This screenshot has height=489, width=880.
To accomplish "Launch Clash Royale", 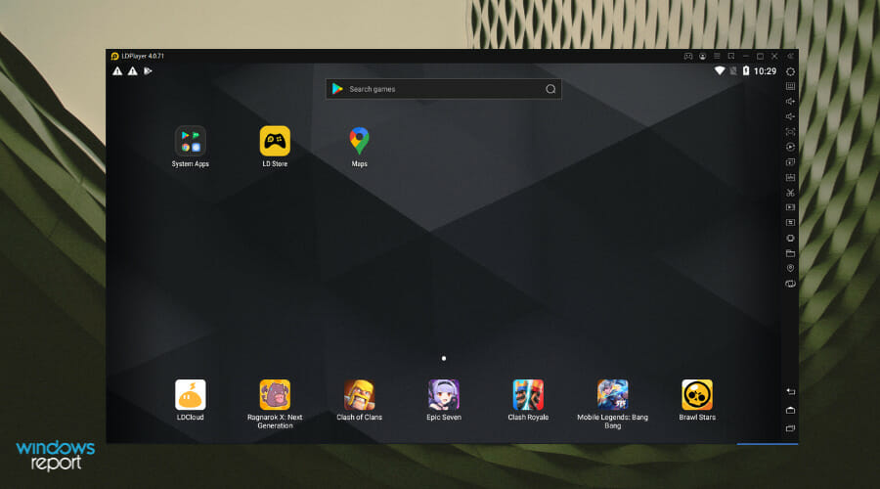I will tap(528, 400).
